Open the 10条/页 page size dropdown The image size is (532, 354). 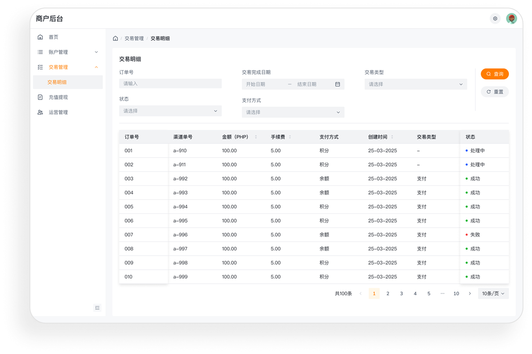493,294
